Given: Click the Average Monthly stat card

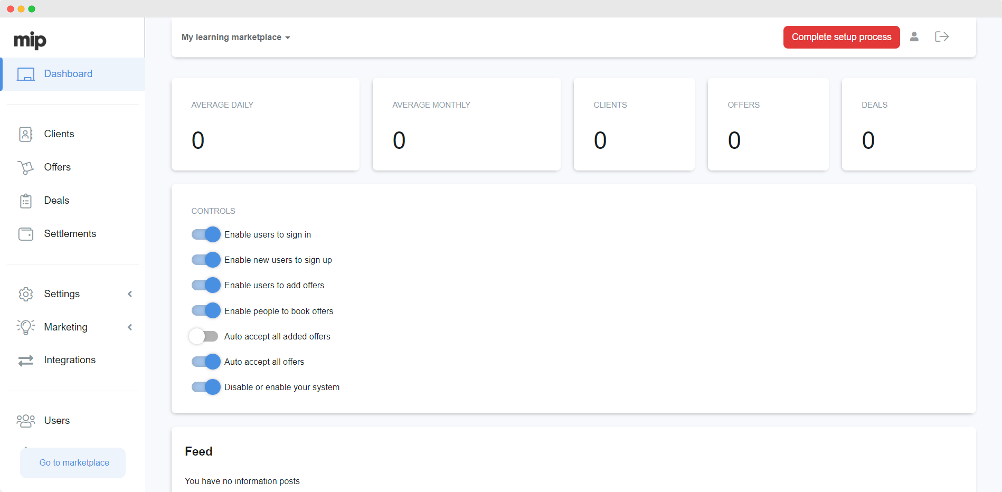Looking at the screenshot, I should [467, 124].
